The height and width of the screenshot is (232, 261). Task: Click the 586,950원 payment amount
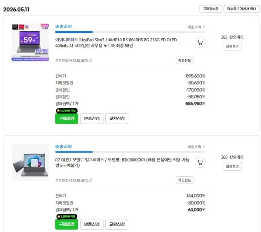pos(195,104)
